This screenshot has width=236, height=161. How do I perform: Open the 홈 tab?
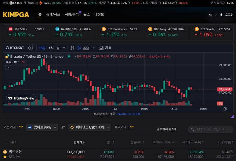(40, 14)
